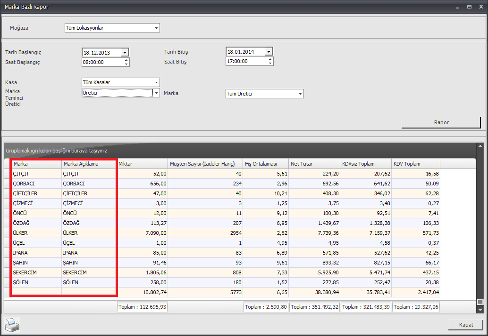This screenshot has width=488, height=336.
Task: Open the Tarih Başlangıç date picker arrow
Action: [x=125, y=52]
